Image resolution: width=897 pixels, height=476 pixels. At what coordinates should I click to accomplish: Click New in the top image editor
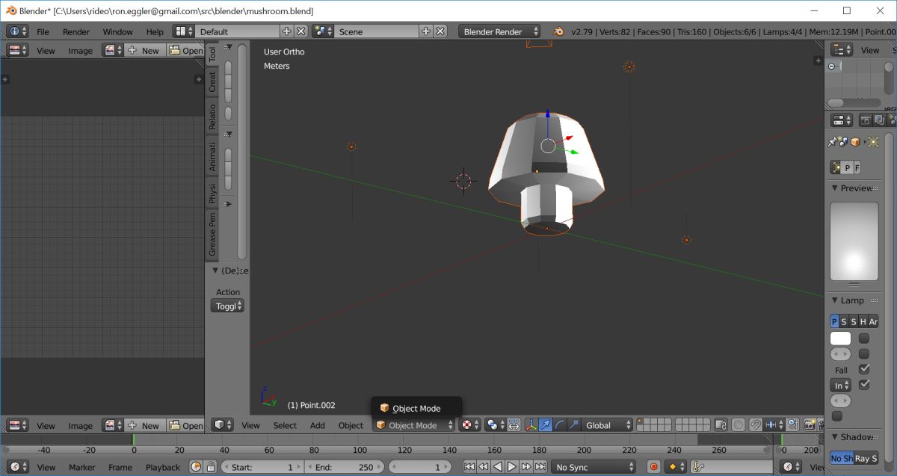pyautogui.click(x=144, y=50)
